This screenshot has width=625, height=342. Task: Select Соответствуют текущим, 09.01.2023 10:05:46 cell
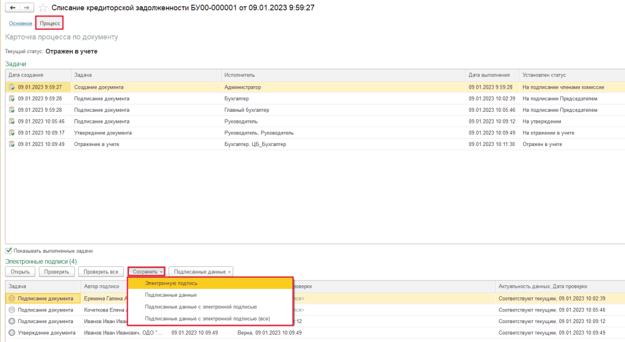point(560,310)
